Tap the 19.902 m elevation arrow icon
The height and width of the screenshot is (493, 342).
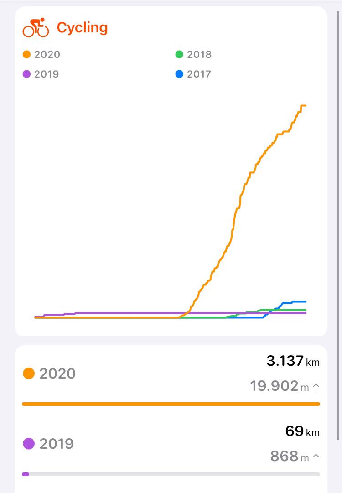316,387
